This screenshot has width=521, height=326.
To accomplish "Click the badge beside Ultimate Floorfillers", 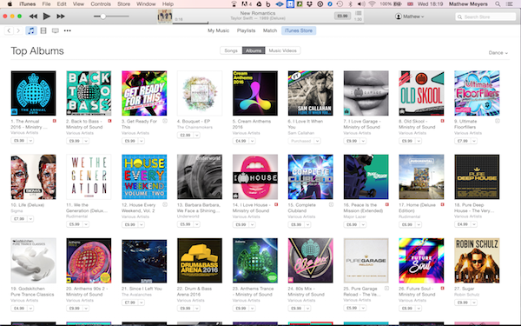I will [x=498, y=121].
